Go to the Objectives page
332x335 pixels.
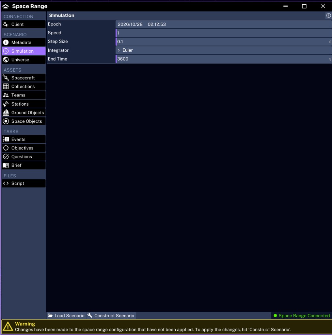pyautogui.click(x=24, y=148)
